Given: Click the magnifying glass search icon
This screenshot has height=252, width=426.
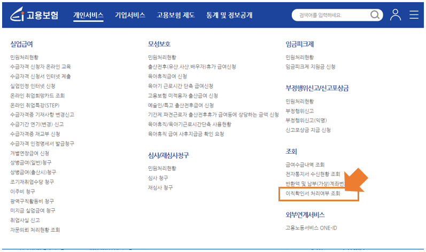Looking at the screenshot, I should pos(375,15).
